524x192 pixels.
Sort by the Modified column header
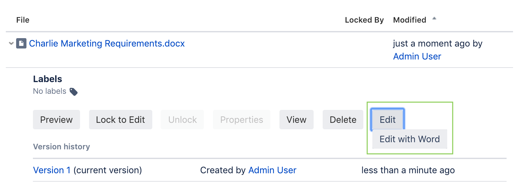pos(409,20)
